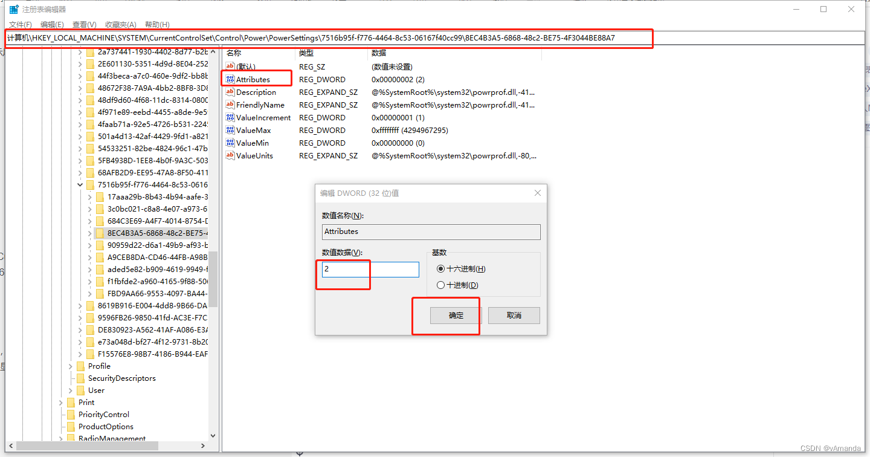Select the 8EC4B3A5-6868-48c2 folder icon
Image resolution: width=870 pixels, height=457 pixels.
[x=100, y=233]
